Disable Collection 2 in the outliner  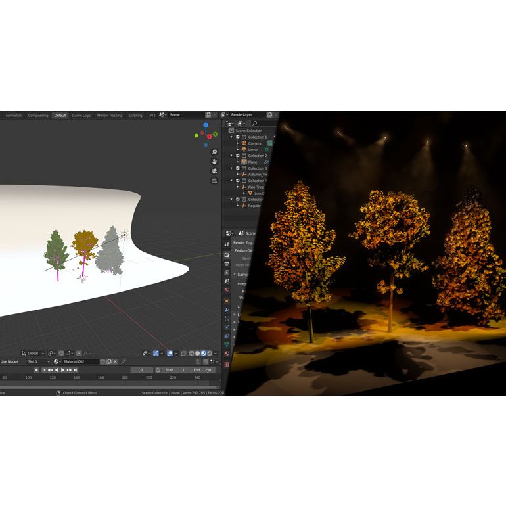click(x=238, y=156)
